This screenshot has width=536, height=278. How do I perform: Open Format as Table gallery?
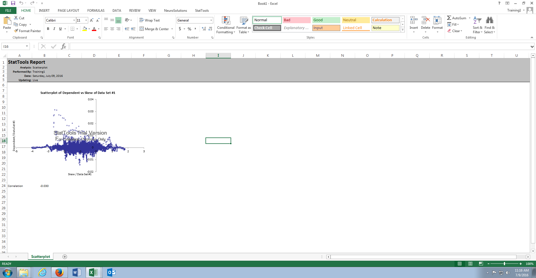click(244, 25)
